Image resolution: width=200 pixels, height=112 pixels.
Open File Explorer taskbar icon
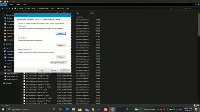tap(73, 109)
